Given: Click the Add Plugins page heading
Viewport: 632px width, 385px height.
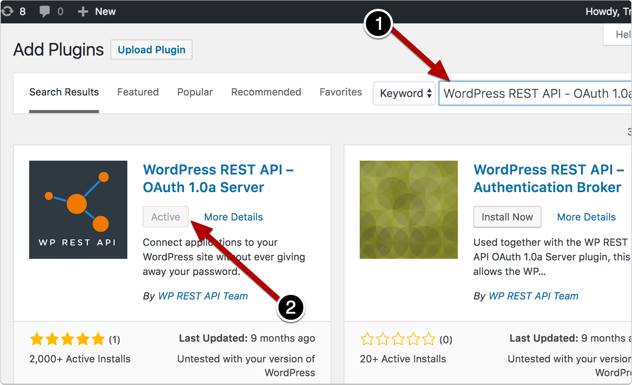Looking at the screenshot, I should click(59, 49).
